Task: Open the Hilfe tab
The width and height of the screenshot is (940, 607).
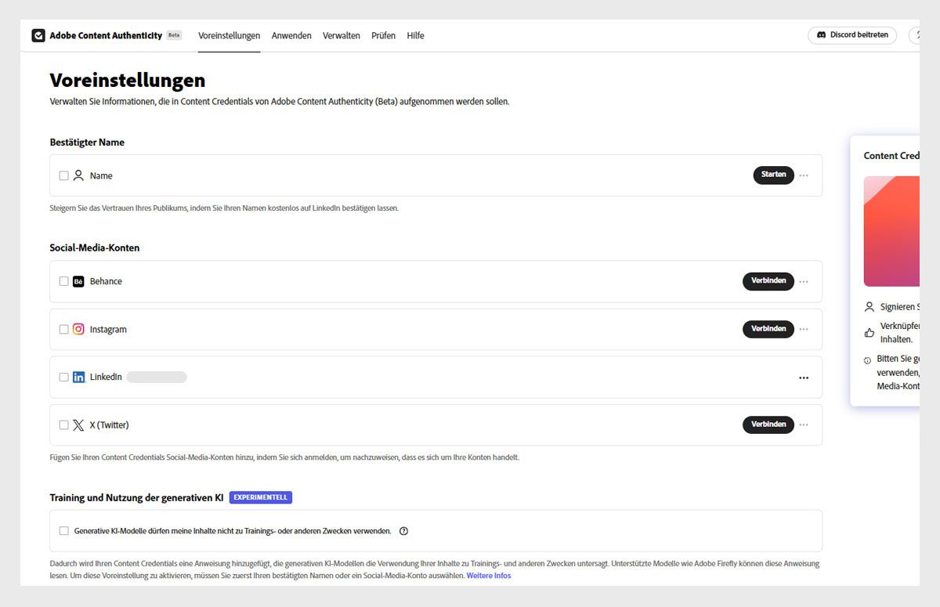Action: tap(415, 35)
